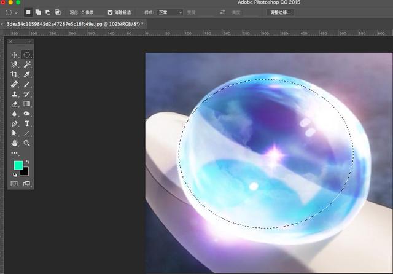393x274 pixels.
Task: Open the black background color picker
Action: coord(26,173)
